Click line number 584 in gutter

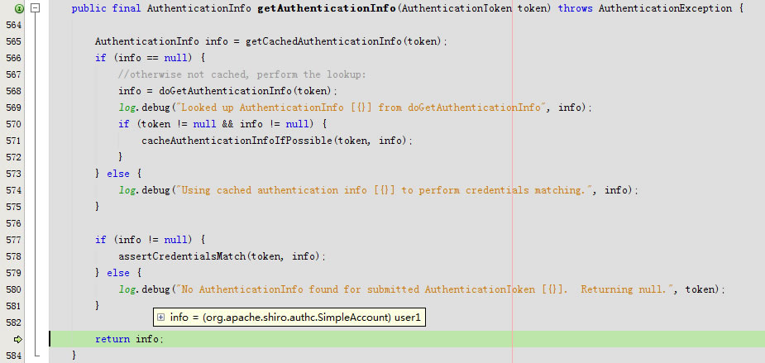click(x=14, y=356)
